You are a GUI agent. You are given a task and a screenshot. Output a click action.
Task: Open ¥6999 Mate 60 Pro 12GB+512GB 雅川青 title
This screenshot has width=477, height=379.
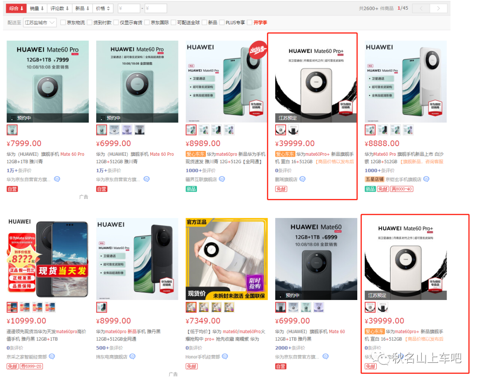[x=135, y=158]
